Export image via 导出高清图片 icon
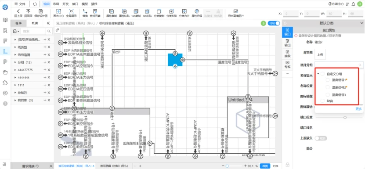 (236, 11)
